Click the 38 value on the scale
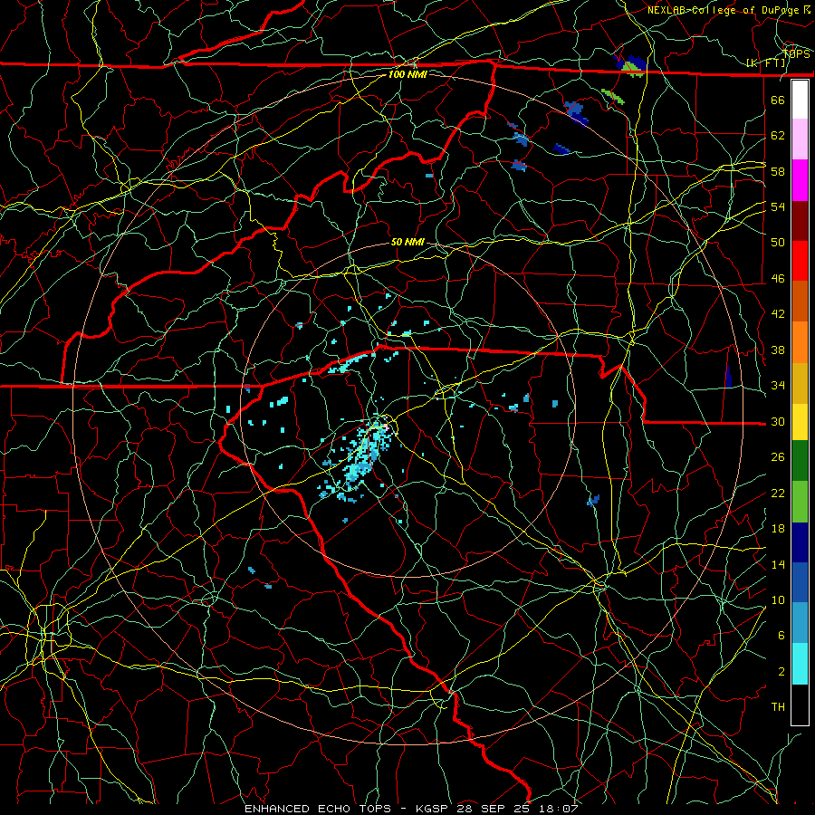This screenshot has width=815, height=815. [x=778, y=350]
